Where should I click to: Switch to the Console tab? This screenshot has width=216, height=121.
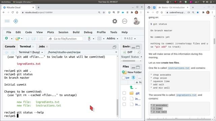click(x=10, y=46)
